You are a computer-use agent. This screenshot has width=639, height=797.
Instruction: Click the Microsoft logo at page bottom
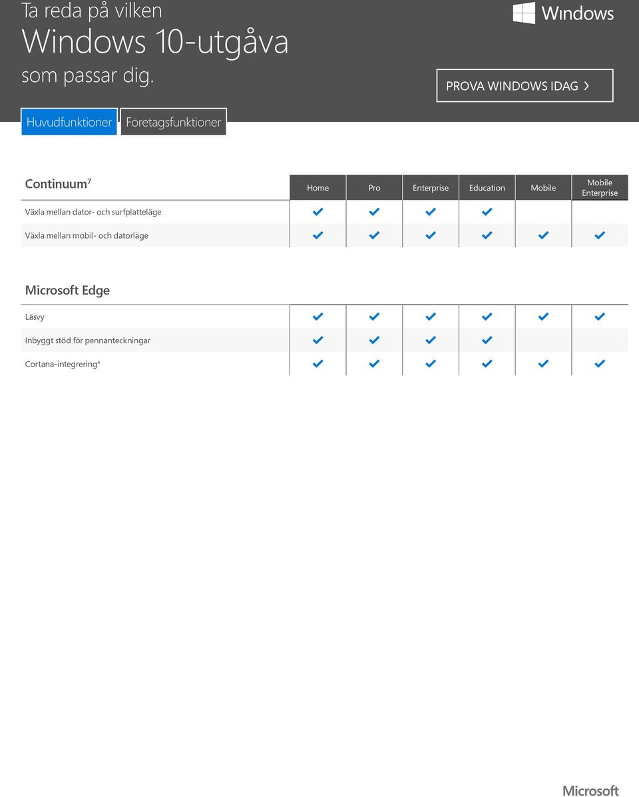click(x=590, y=790)
